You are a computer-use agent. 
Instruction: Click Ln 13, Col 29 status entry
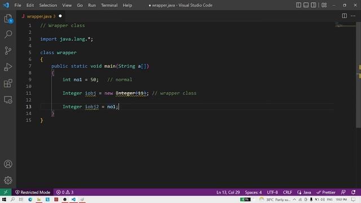(x=228, y=192)
